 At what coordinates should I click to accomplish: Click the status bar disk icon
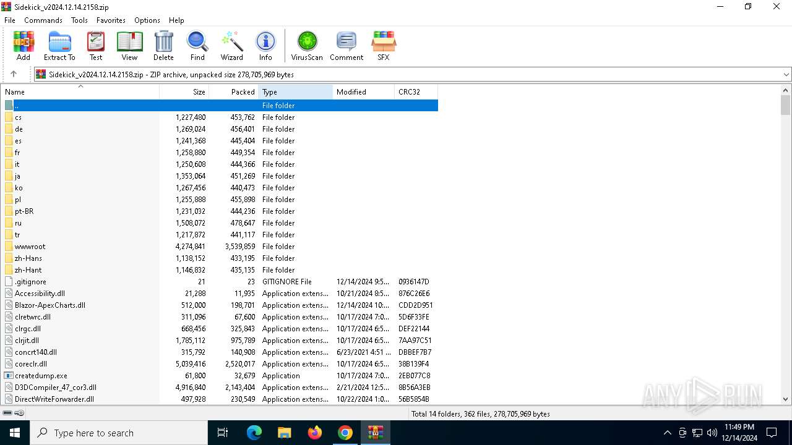click(8, 413)
